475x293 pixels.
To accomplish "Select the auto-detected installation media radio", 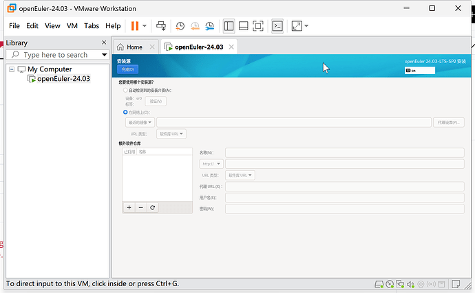I will coord(125,90).
